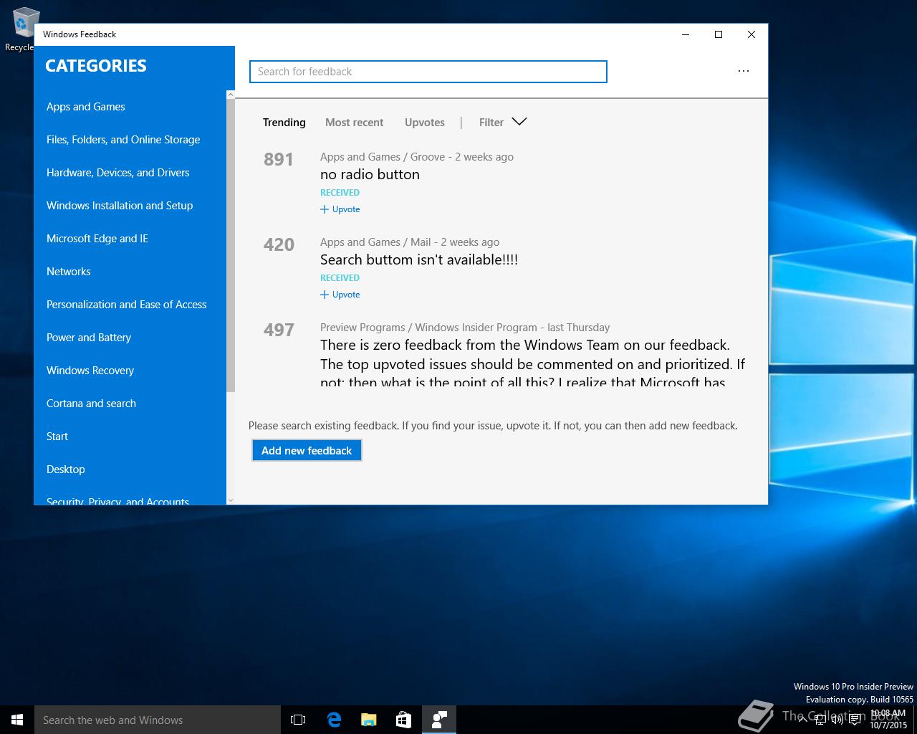
Task: Upvote the 'Search buttom isn't available' feedback
Action: click(340, 295)
